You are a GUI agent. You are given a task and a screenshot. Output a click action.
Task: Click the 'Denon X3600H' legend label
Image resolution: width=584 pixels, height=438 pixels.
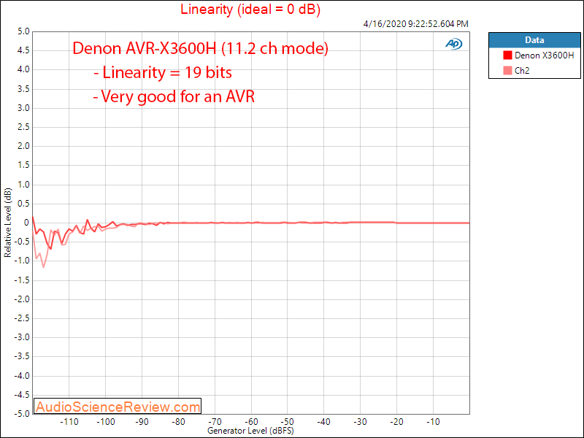[x=544, y=55]
